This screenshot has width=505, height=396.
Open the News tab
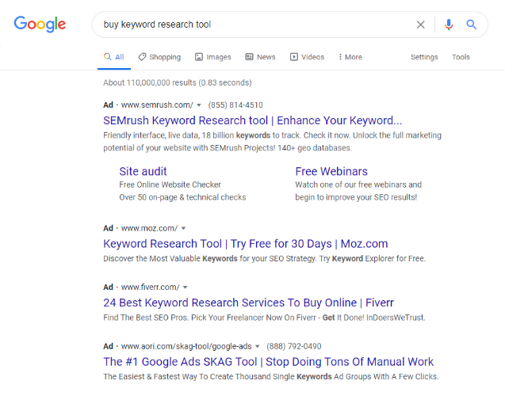click(x=261, y=57)
